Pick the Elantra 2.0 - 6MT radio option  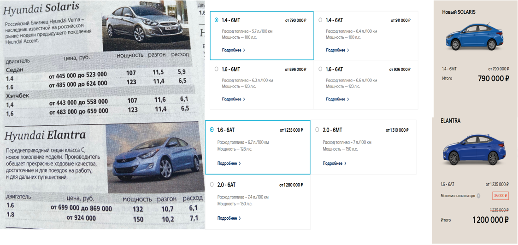point(317,130)
